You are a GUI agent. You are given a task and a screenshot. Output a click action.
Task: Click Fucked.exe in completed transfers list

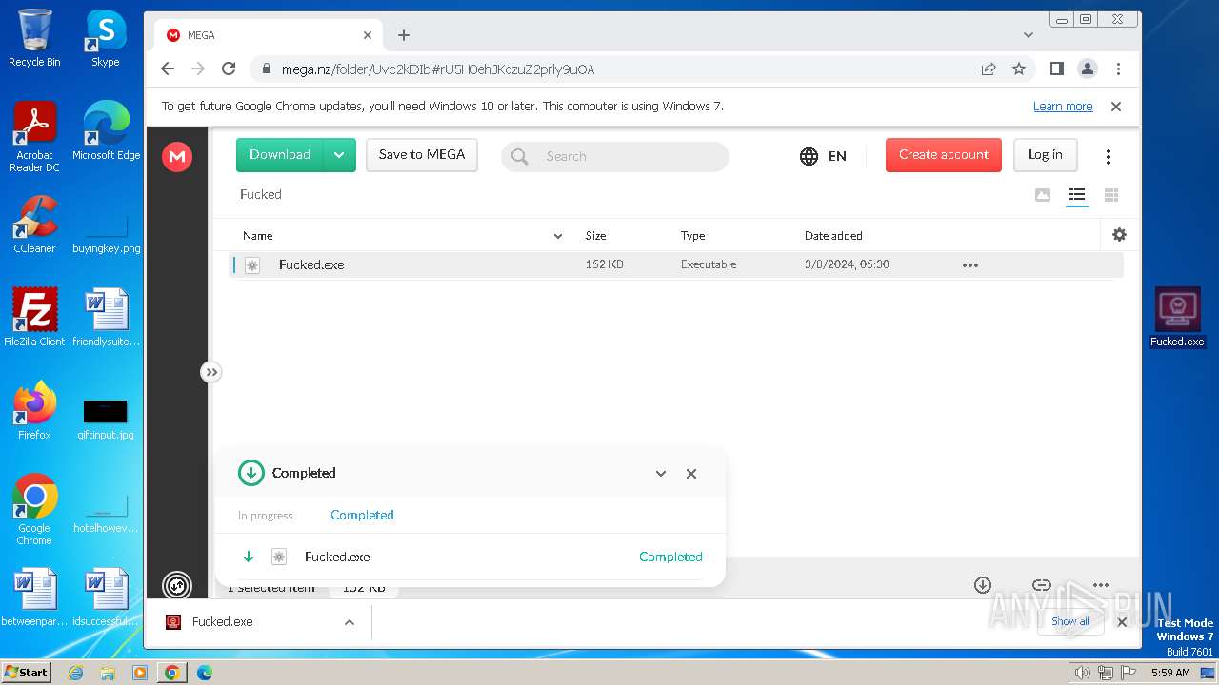[x=337, y=557]
